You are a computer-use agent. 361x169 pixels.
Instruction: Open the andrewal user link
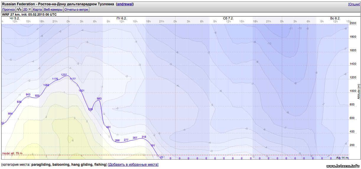pyautogui.click(x=125, y=4)
